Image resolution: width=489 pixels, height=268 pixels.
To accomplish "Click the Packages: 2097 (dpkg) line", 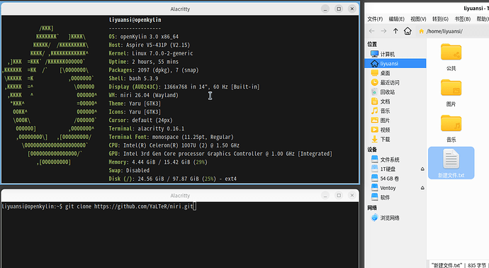I will click(x=154, y=70).
